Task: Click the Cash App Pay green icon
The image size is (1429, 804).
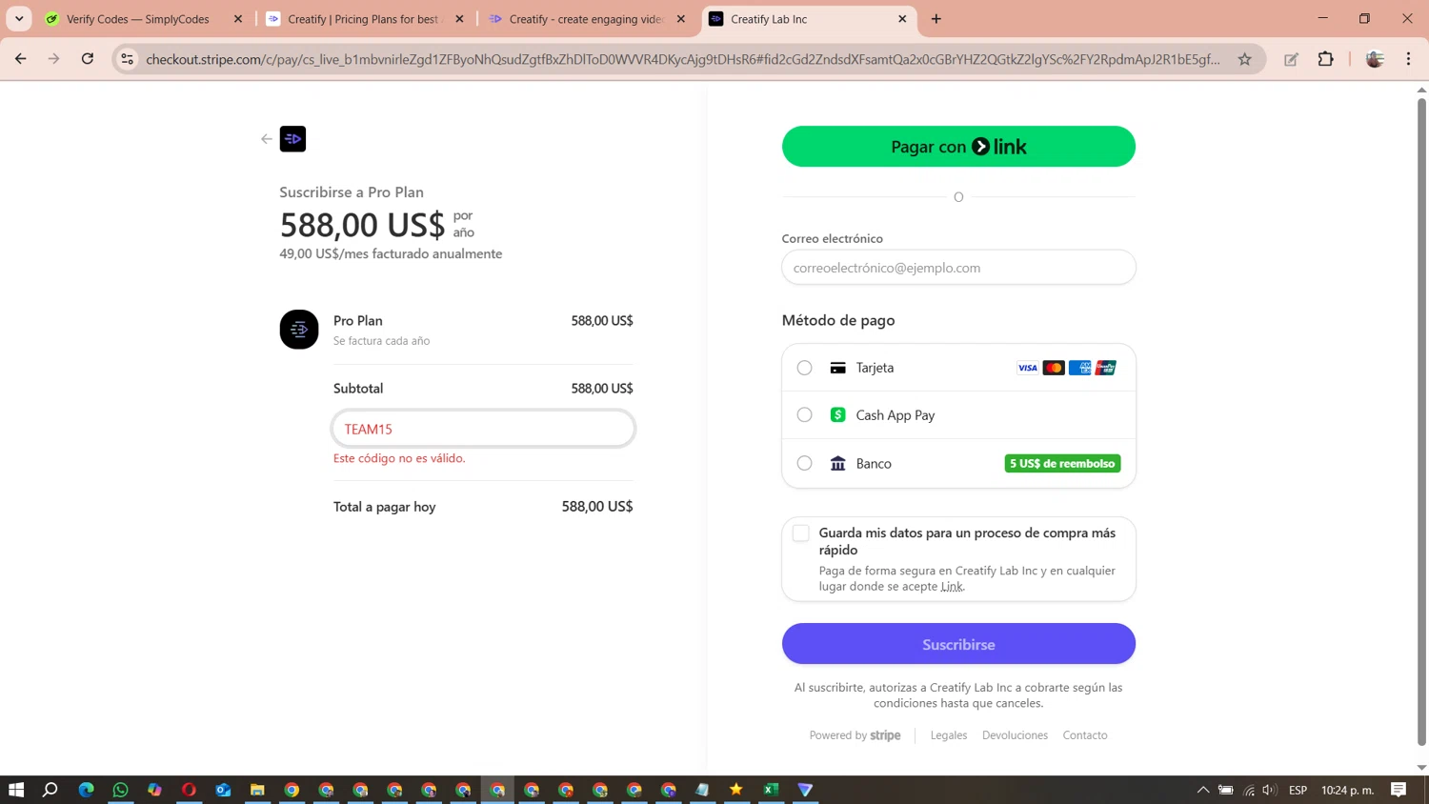Action: (x=838, y=415)
